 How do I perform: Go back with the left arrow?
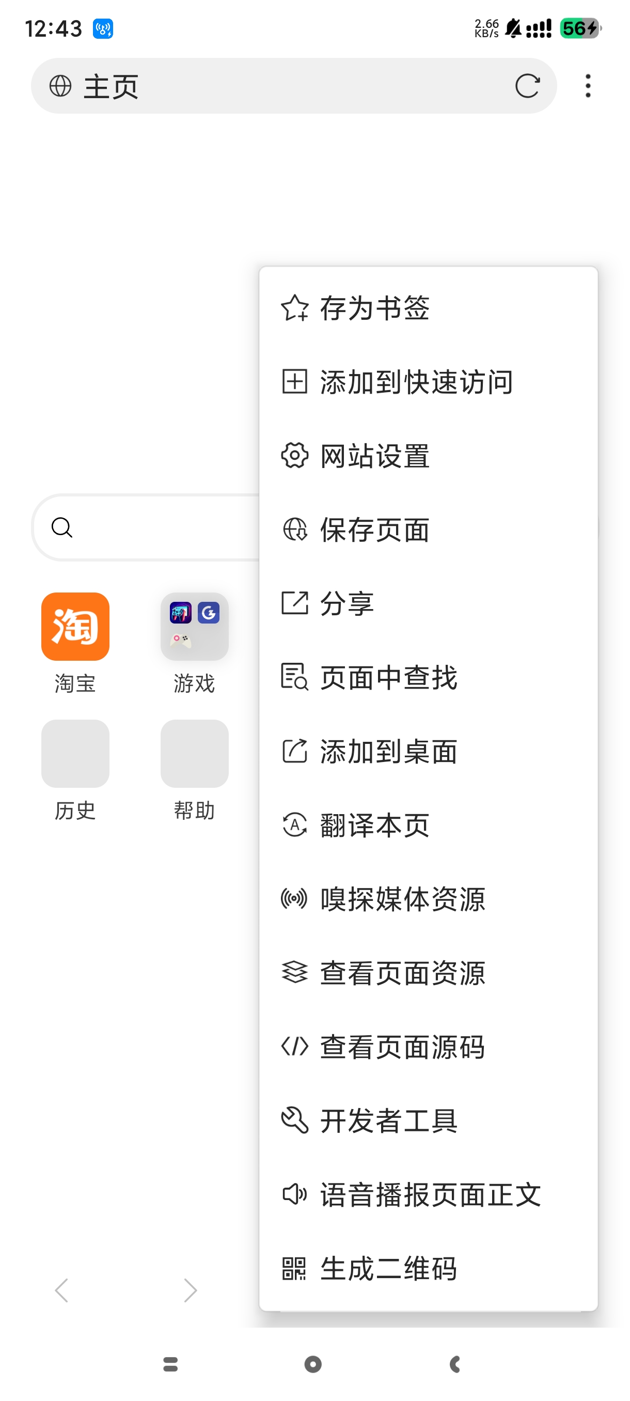(x=61, y=1290)
